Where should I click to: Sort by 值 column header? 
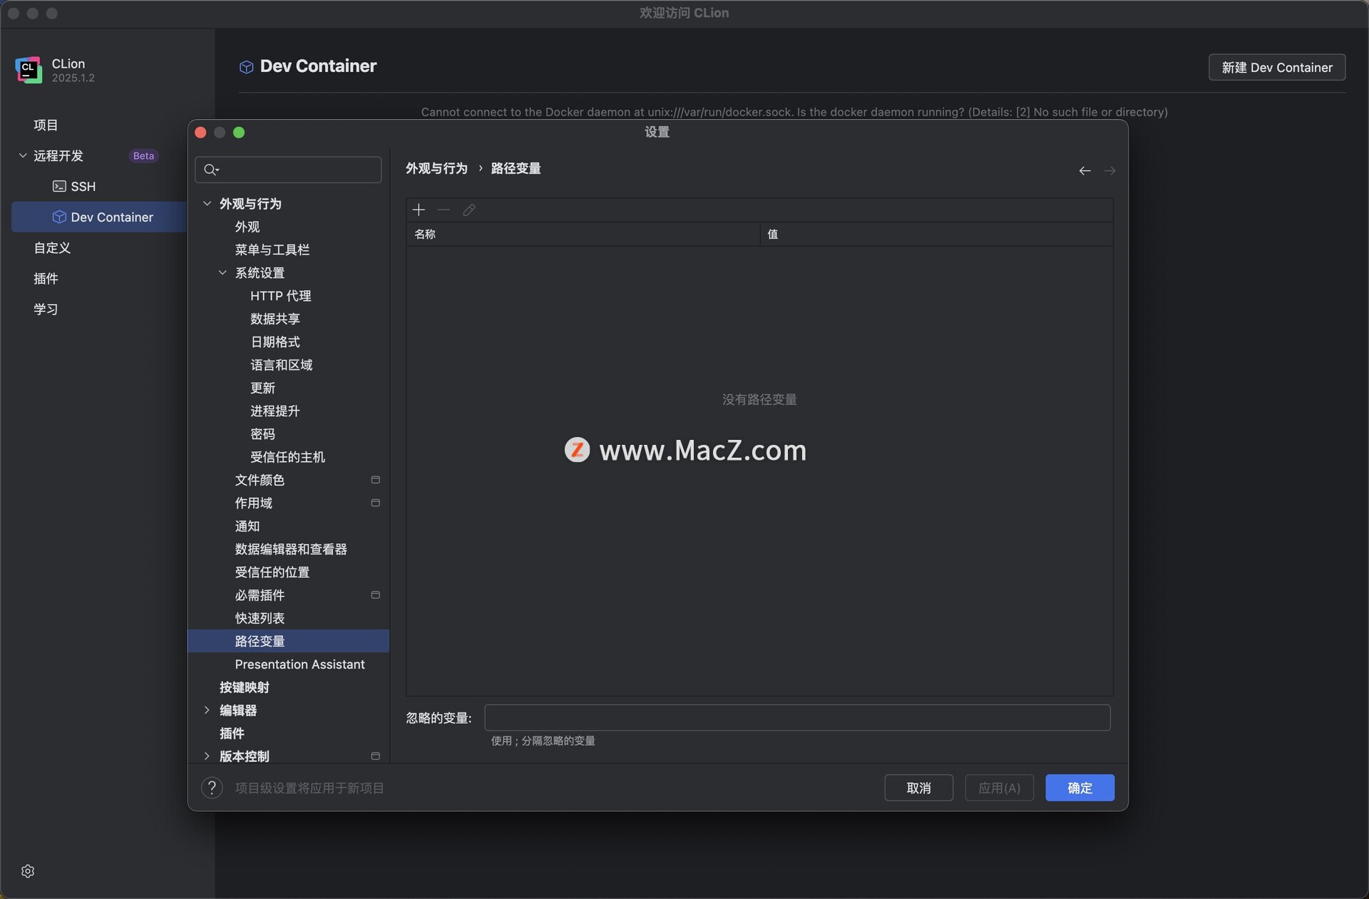[936, 234]
